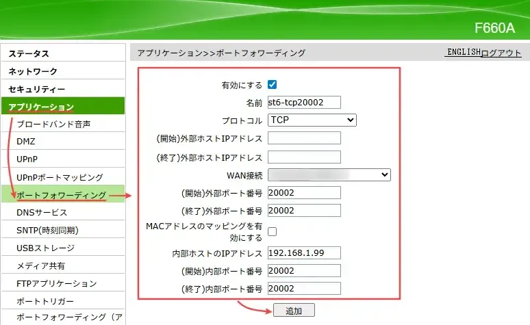Click the (開始)内部ポート番号 field
Screen dimensions: 530x325
point(304,271)
